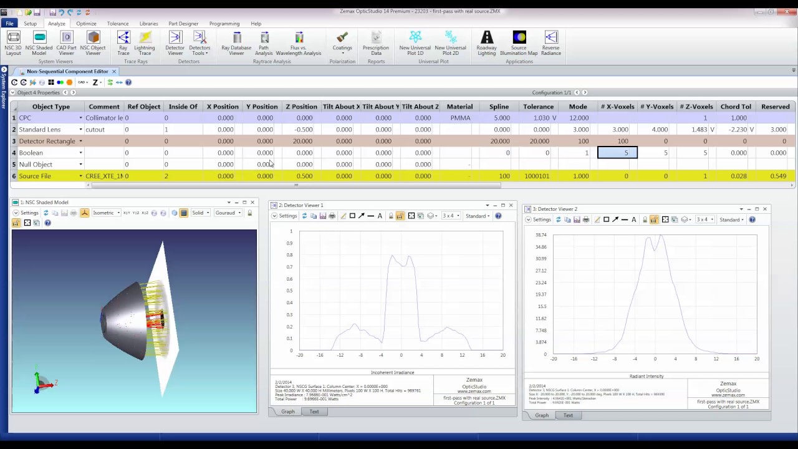Screen dimensions: 798x449
Task: Refresh the NSC Shaded Model window
Action: (x=46, y=213)
